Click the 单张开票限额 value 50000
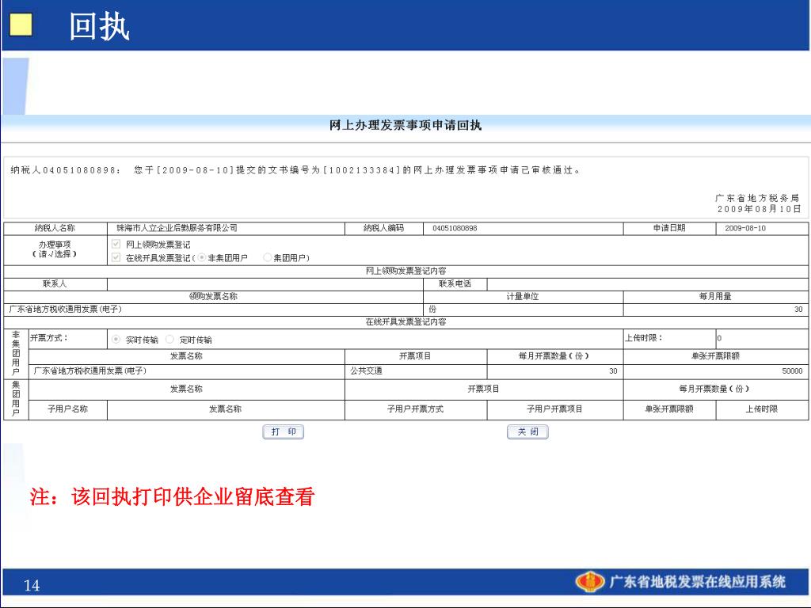This screenshot has height=608, width=811. [792, 370]
